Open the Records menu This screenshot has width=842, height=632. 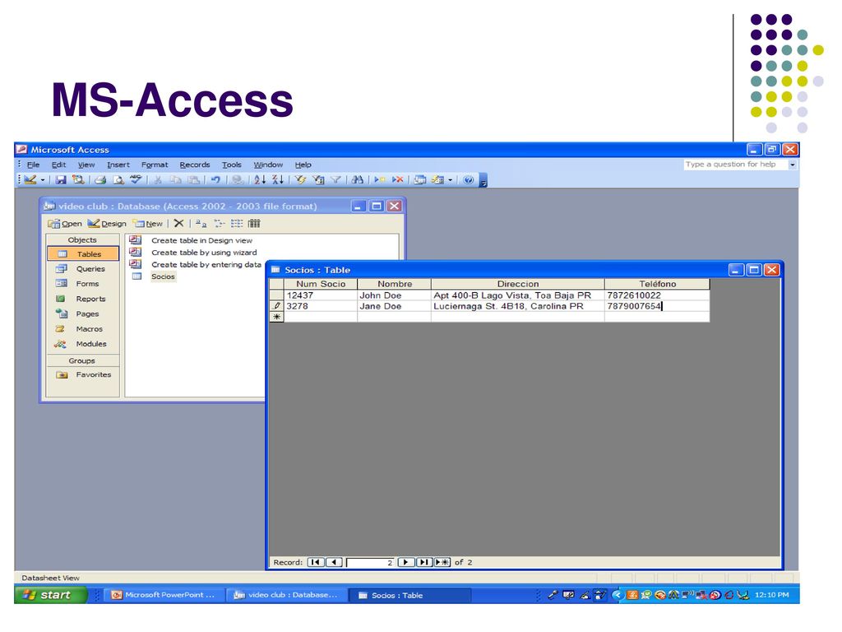click(194, 165)
